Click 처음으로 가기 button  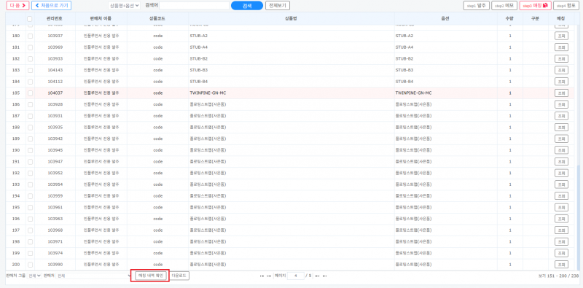pos(51,6)
